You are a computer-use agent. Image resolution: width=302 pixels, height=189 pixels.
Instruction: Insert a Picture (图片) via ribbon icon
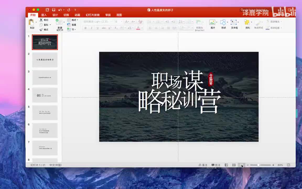(x=212, y=22)
